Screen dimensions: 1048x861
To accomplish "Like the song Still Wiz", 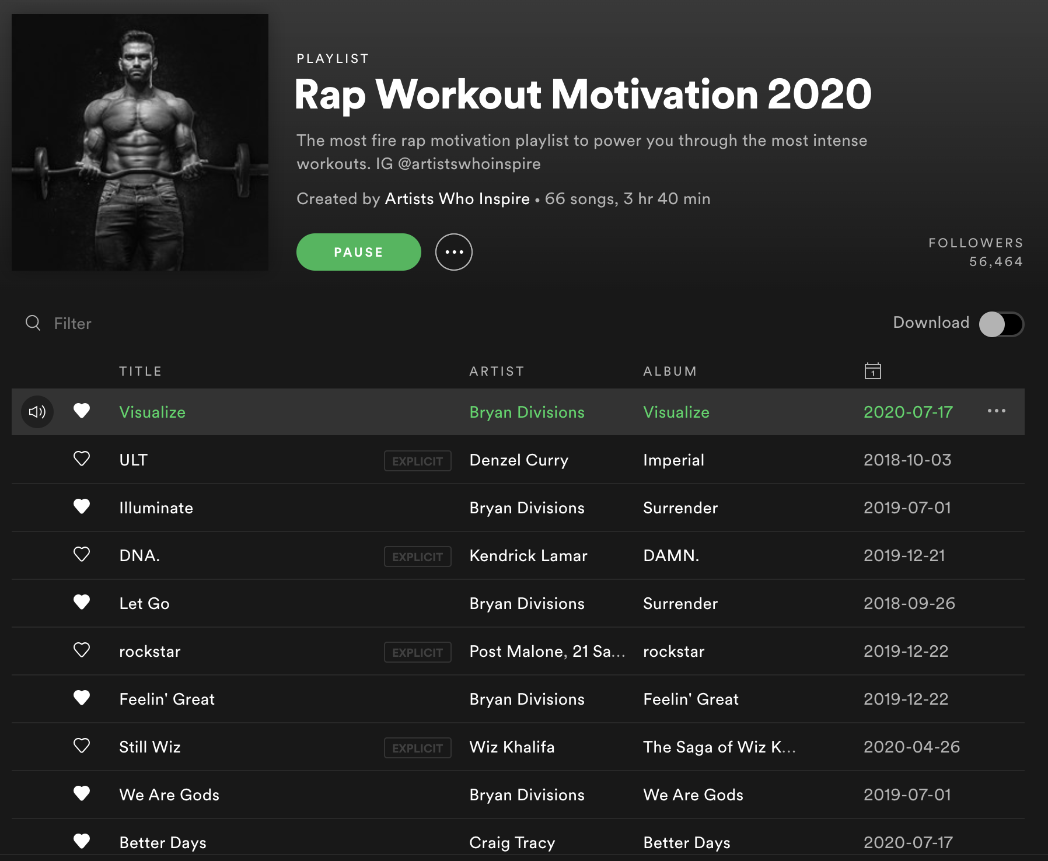I will (x=82, y=746).
